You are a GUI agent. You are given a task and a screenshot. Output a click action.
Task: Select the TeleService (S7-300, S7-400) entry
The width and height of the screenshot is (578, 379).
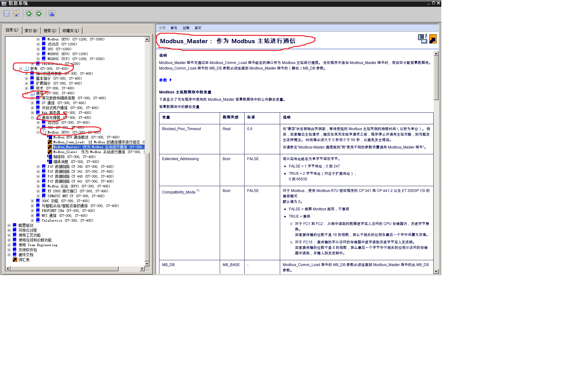tap(67, 220)
